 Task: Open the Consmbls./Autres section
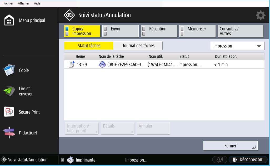240,31
